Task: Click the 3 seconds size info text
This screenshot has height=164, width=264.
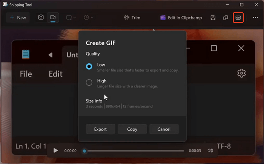Action: pos(94,106)
